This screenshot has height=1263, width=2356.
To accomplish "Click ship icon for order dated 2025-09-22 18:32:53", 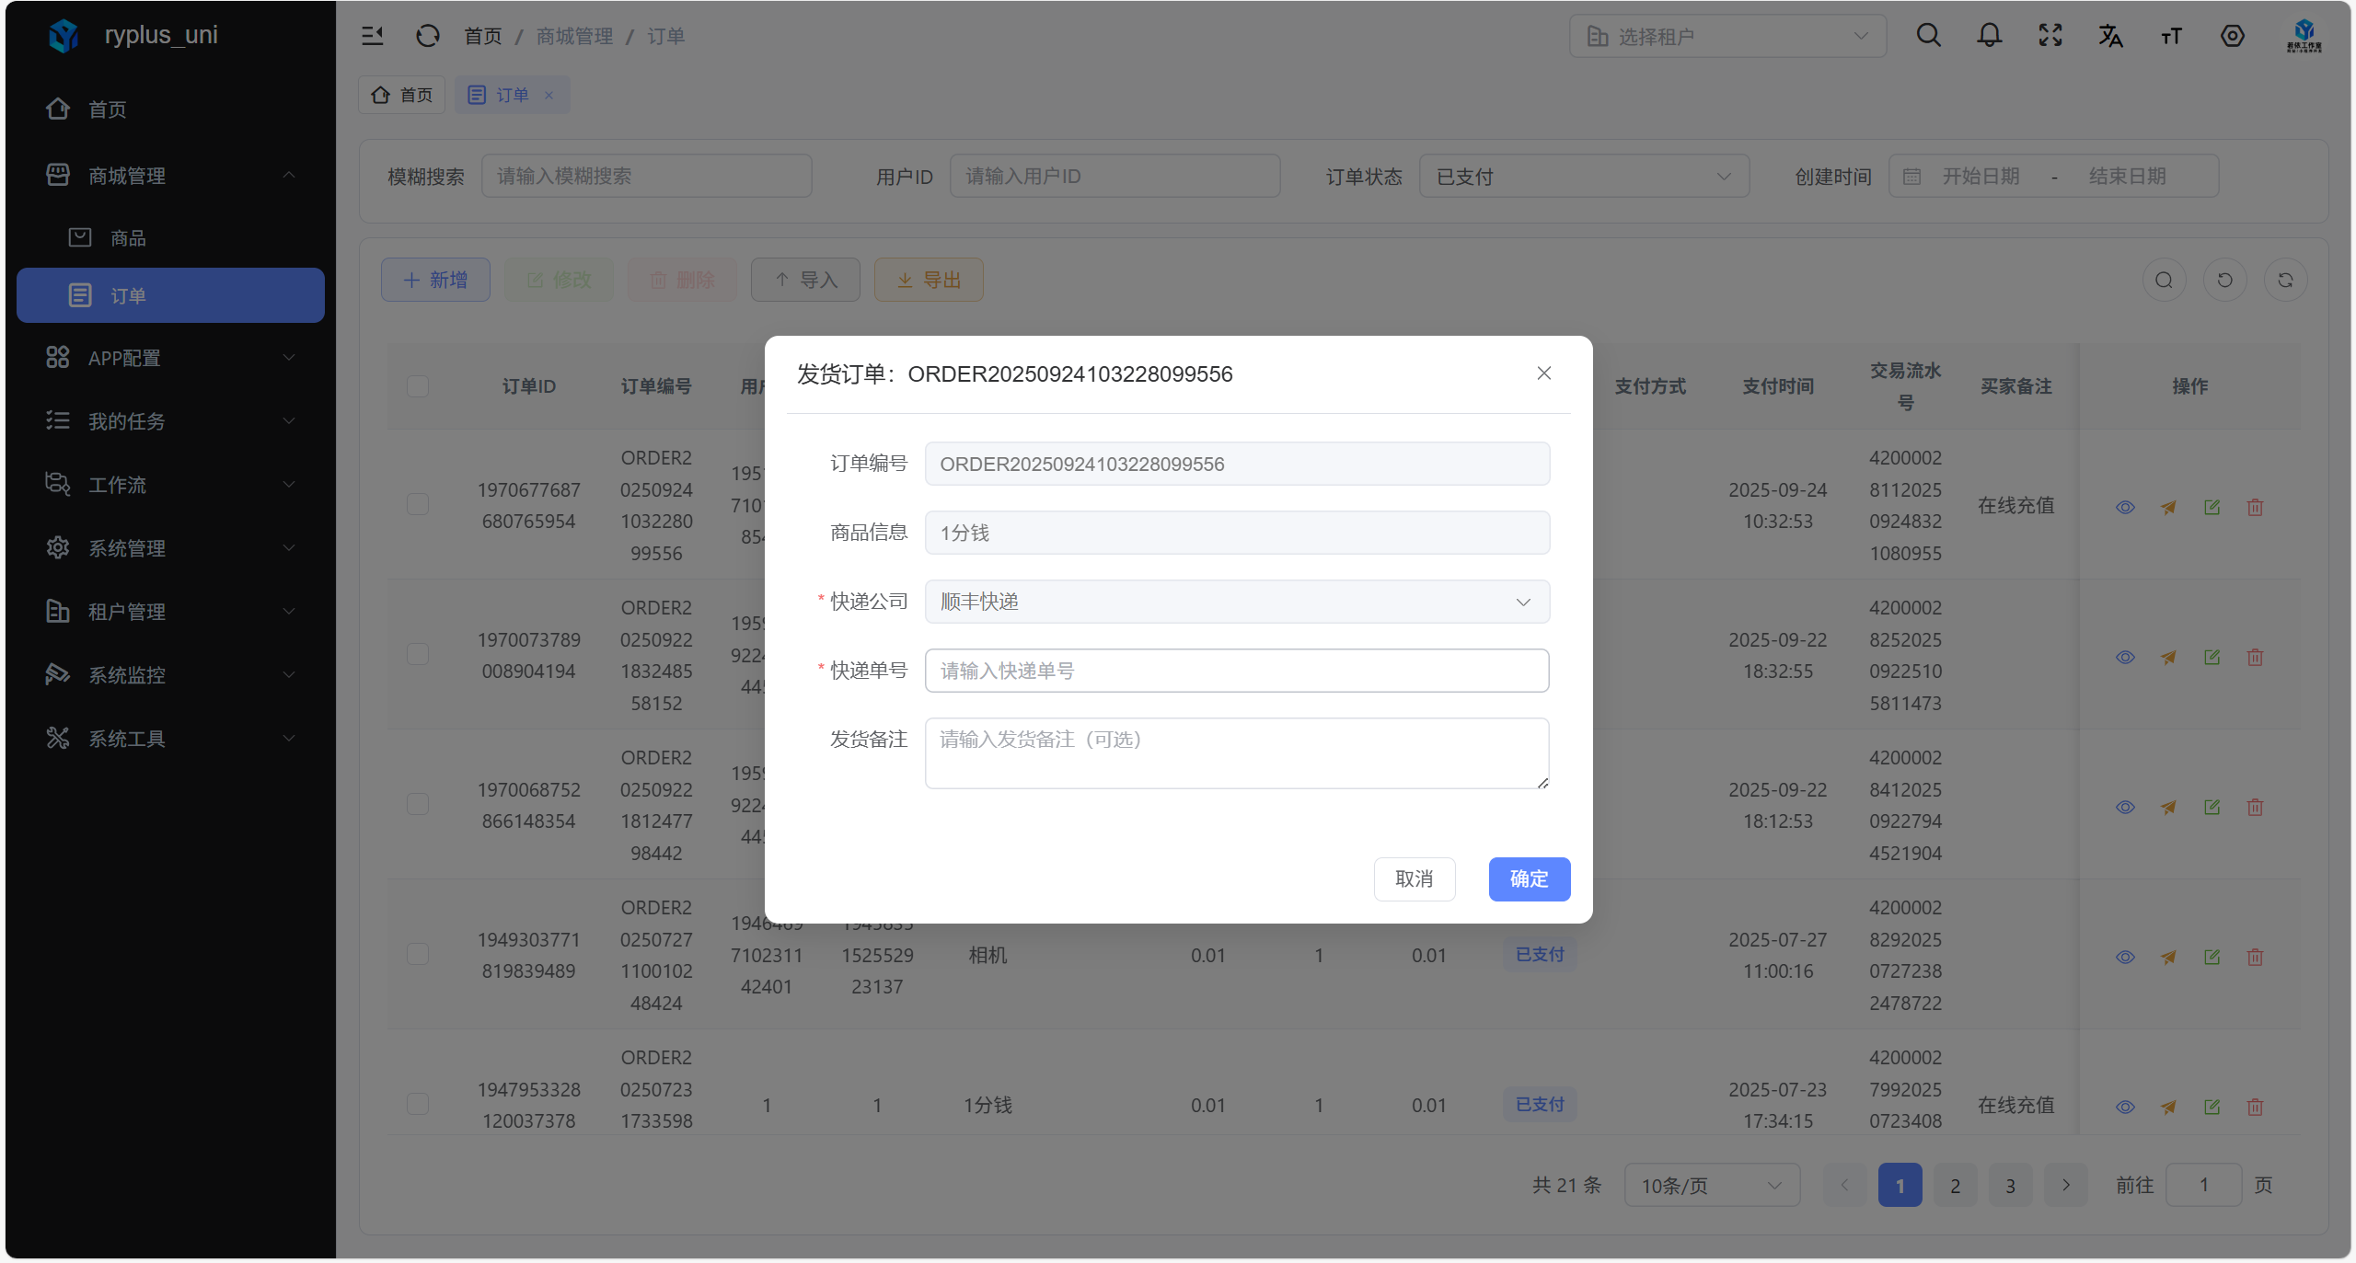I will (x=2168, y=658).
